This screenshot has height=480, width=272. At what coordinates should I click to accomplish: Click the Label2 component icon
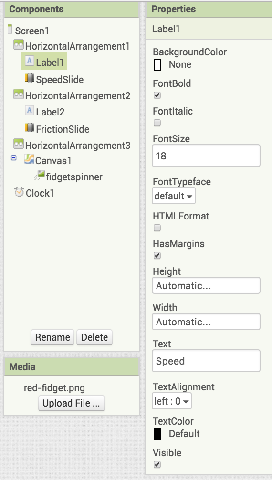click(x=30, y=111)
